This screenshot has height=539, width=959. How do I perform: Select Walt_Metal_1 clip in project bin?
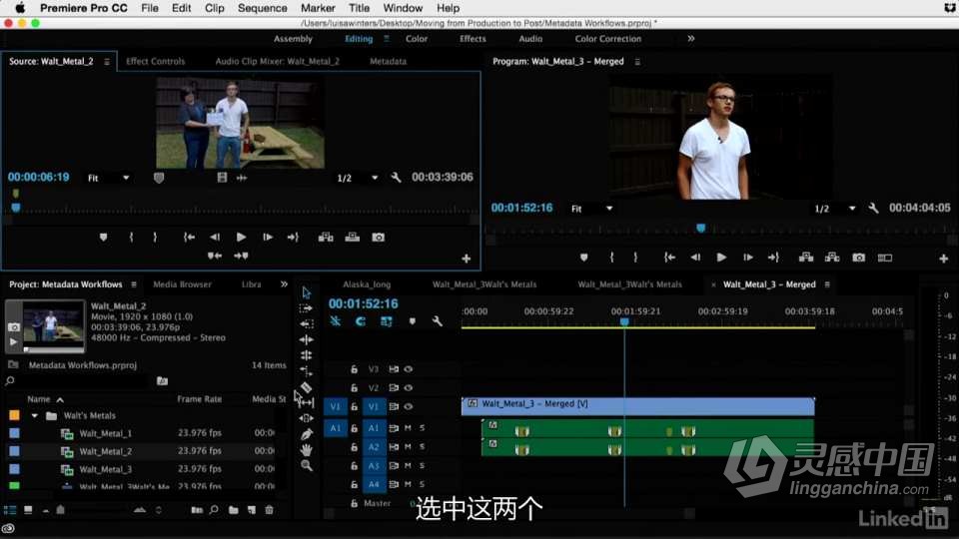(x=105, y=433)
